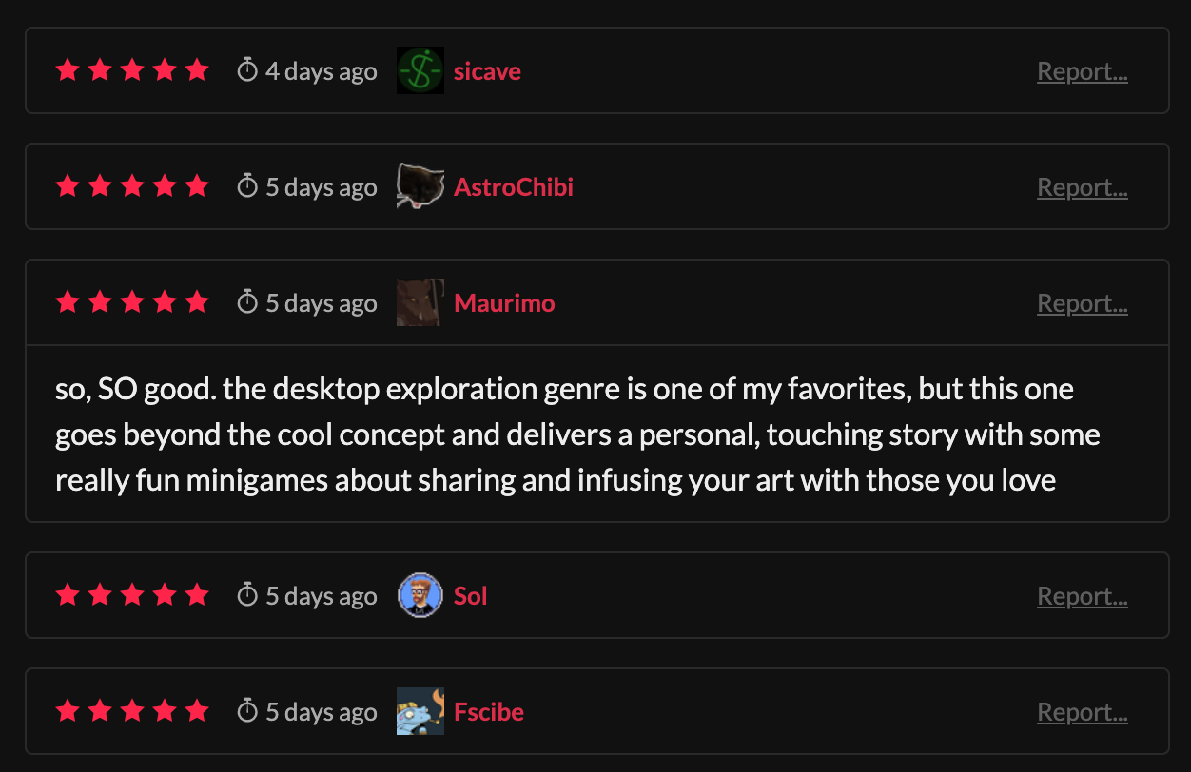Open sicave's profile link
Image resolution: width=1191 pixels, height=772 pixels.
coord(487,71)
